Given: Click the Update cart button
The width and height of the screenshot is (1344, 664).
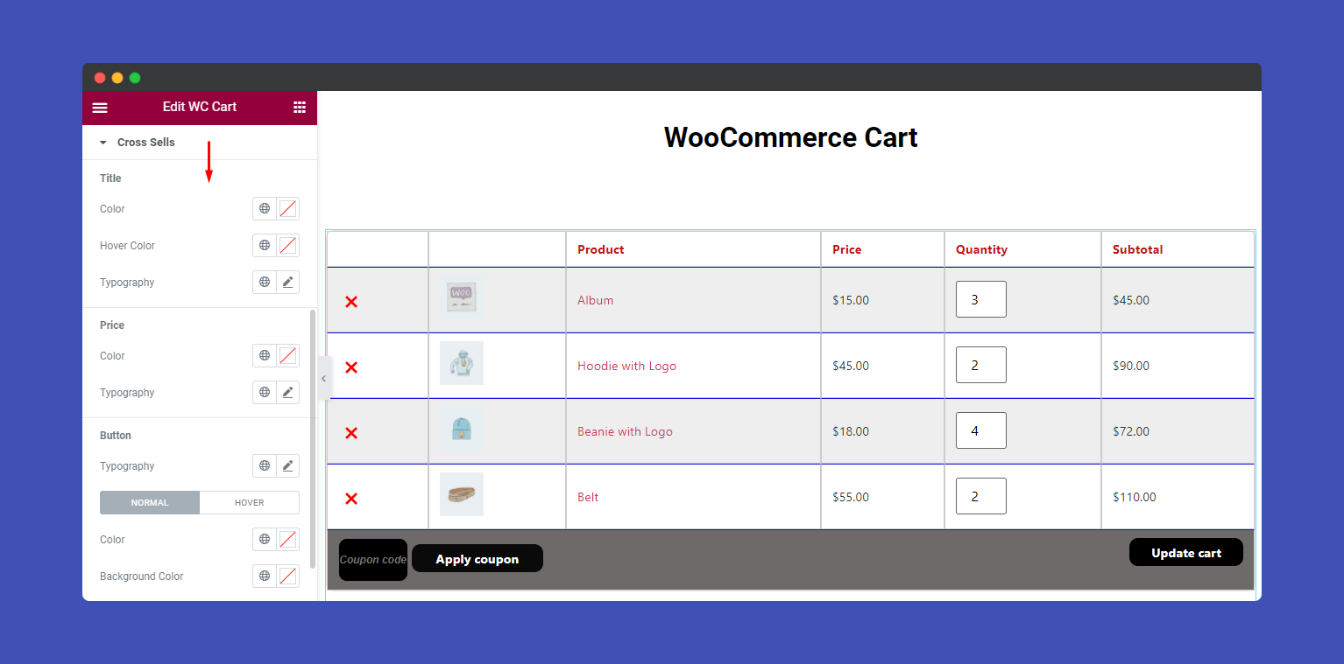Looking at the screenshot, I should tap(1186, 552).
